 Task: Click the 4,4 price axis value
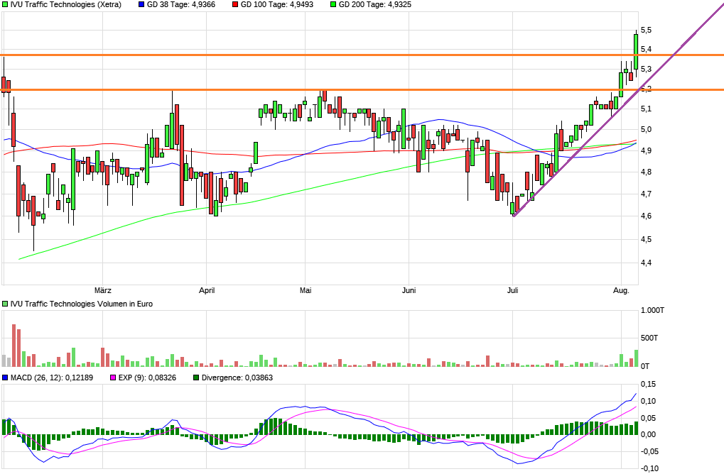click(x=647, y=263)
